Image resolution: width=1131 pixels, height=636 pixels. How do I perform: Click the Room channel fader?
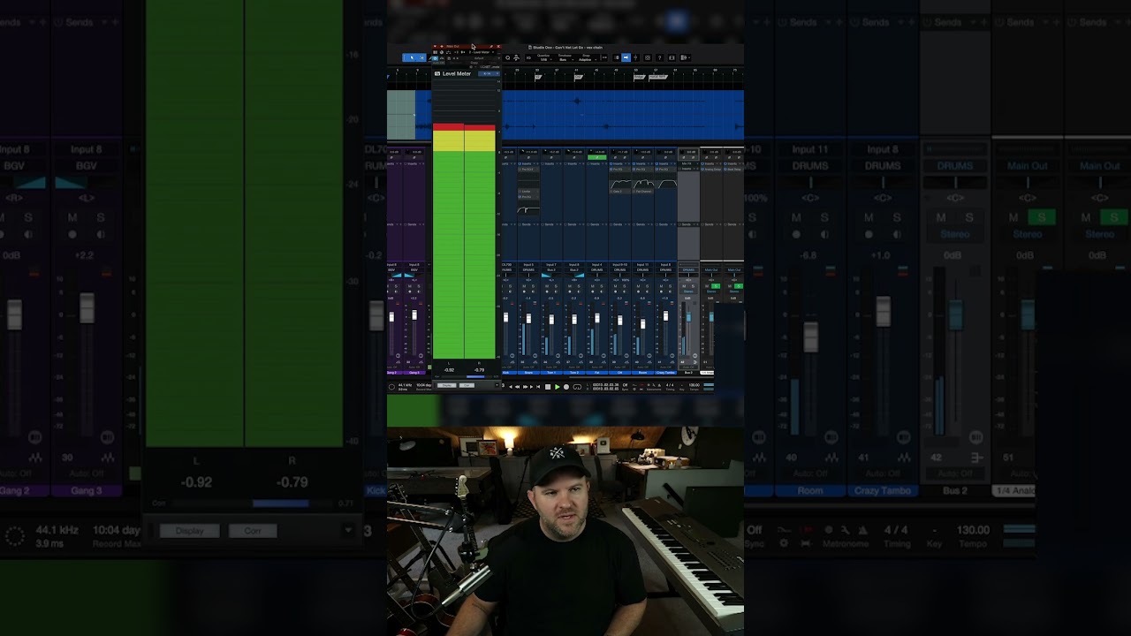point(642,323)
